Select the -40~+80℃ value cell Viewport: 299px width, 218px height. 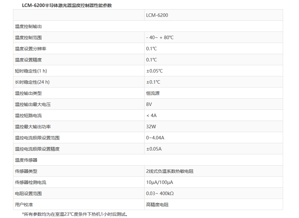click(x=160, y=38)
